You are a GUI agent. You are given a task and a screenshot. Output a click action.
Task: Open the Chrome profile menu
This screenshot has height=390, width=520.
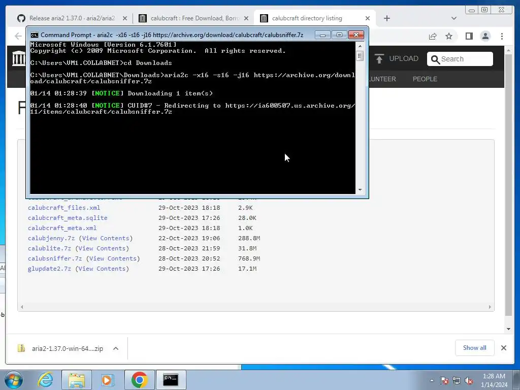pyautogui.click(x=485, y=36)
